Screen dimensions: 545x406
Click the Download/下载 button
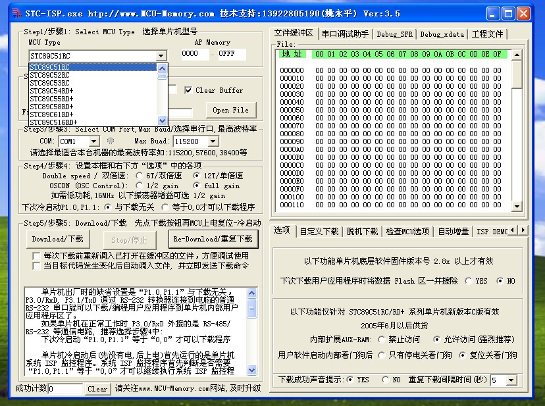[x=58, y=239]
